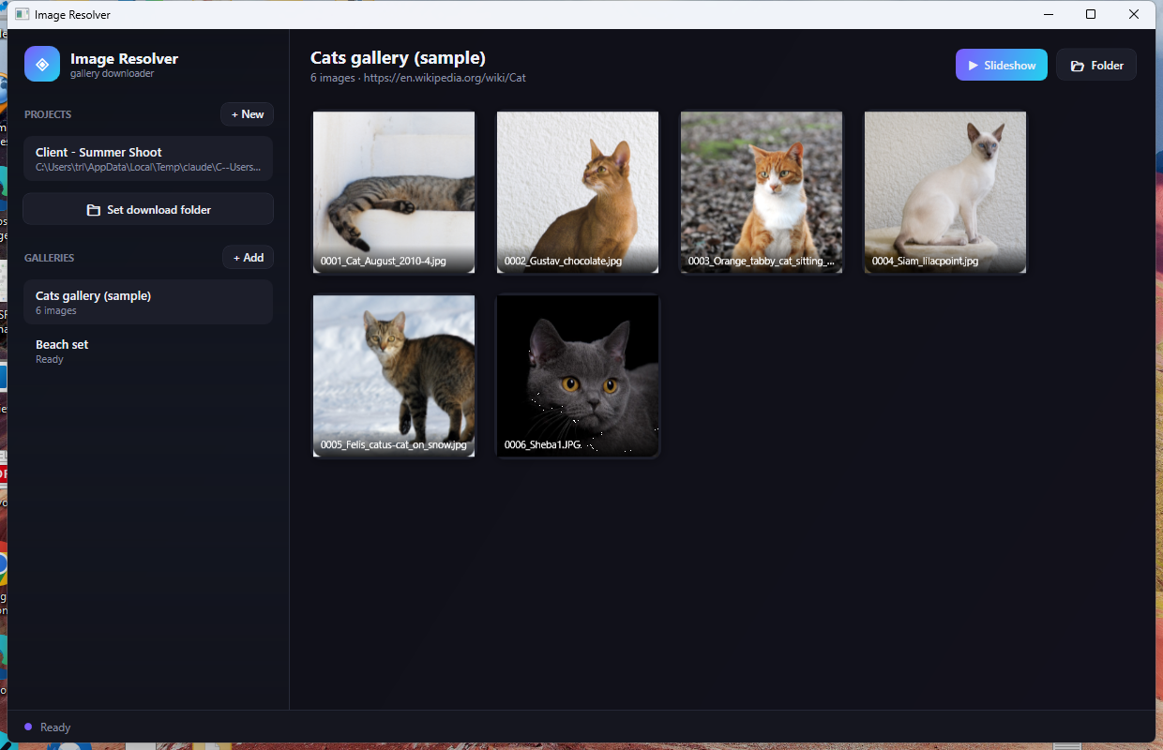
Task: Open the orange tabby cat thumbnail
Action: tap(762, 192)
